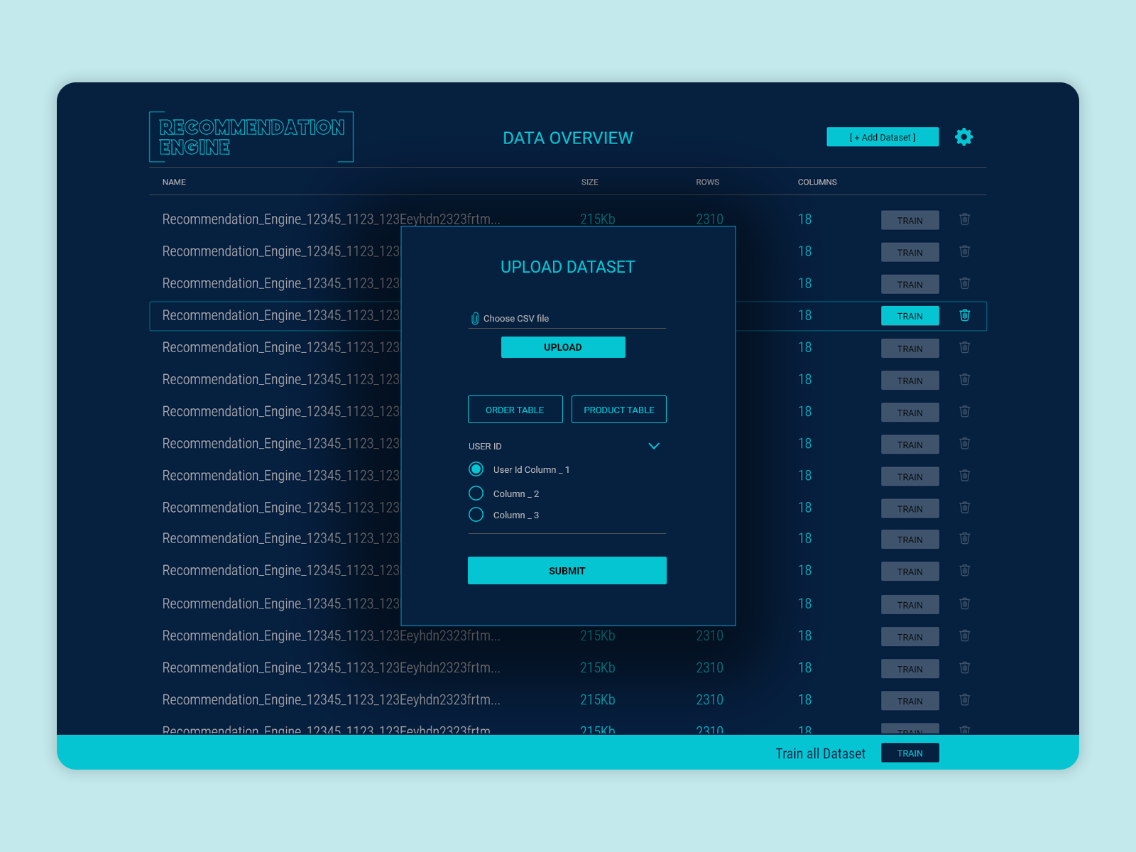The image size is (1136, 852).
Task: Select the Column _ 2 radio option
Action: click(x=476, y=493)
